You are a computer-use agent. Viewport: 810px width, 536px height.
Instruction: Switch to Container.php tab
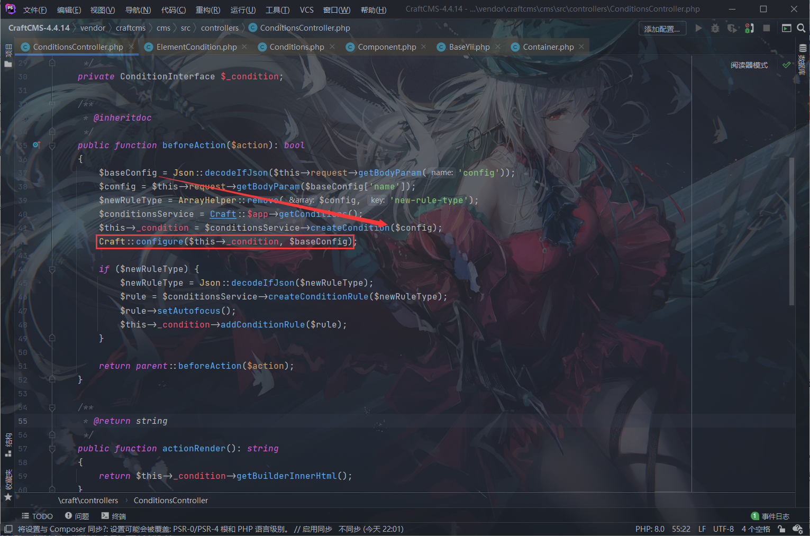[548, 47]
